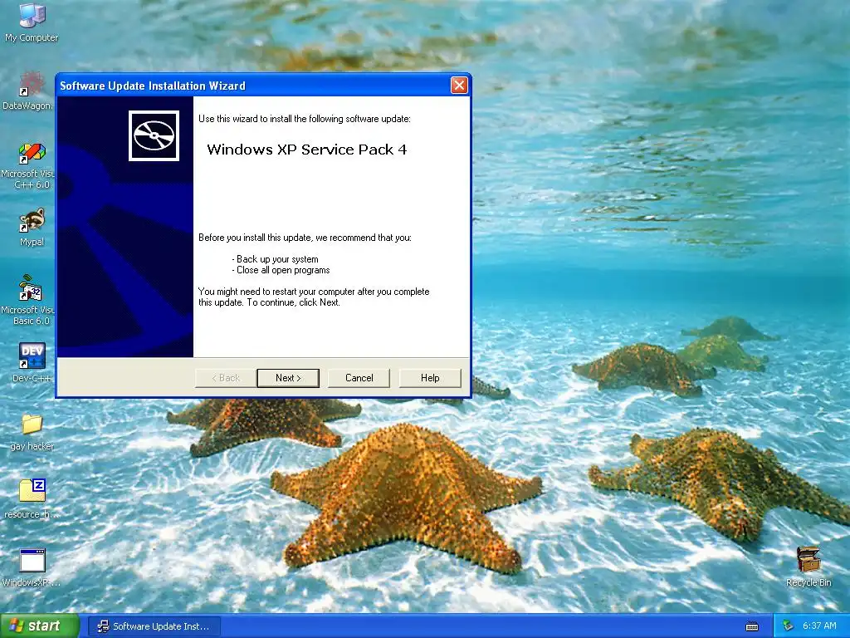Viewport: 850px width, 638px height.
Task: Click the on-screen keyboard tray icon
Action: point(752,626)
